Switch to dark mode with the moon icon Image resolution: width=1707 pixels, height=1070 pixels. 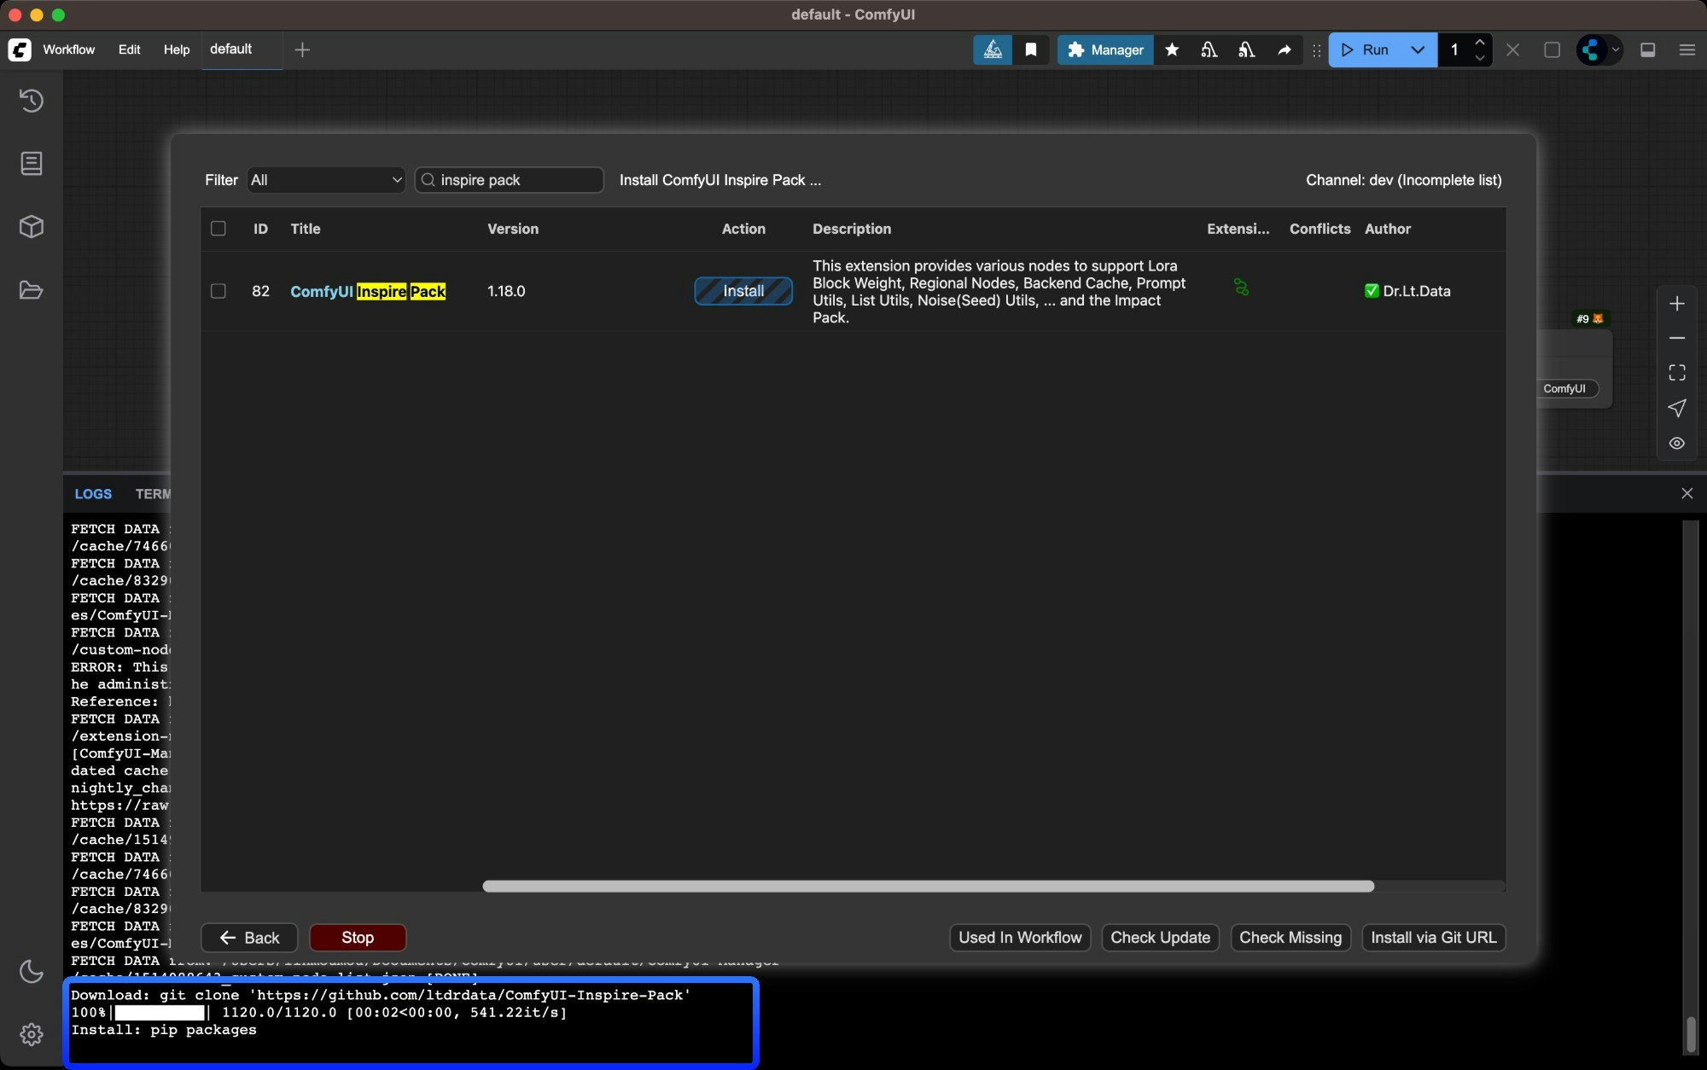point(31,972)
